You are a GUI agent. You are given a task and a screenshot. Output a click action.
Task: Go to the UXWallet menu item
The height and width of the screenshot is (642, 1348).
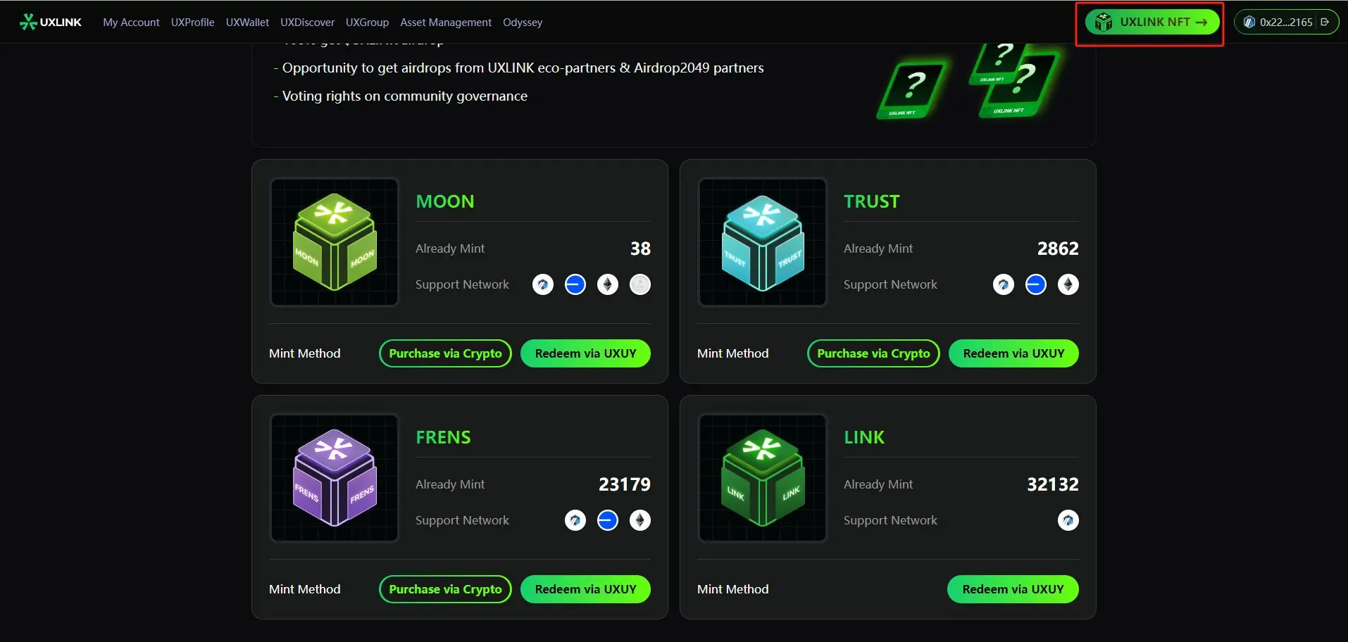pos(247,23)
